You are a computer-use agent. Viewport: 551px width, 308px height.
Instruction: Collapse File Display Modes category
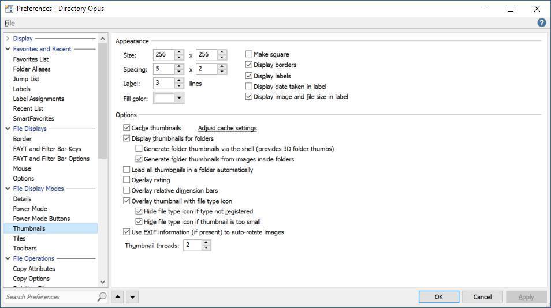[x=8, y=189]
